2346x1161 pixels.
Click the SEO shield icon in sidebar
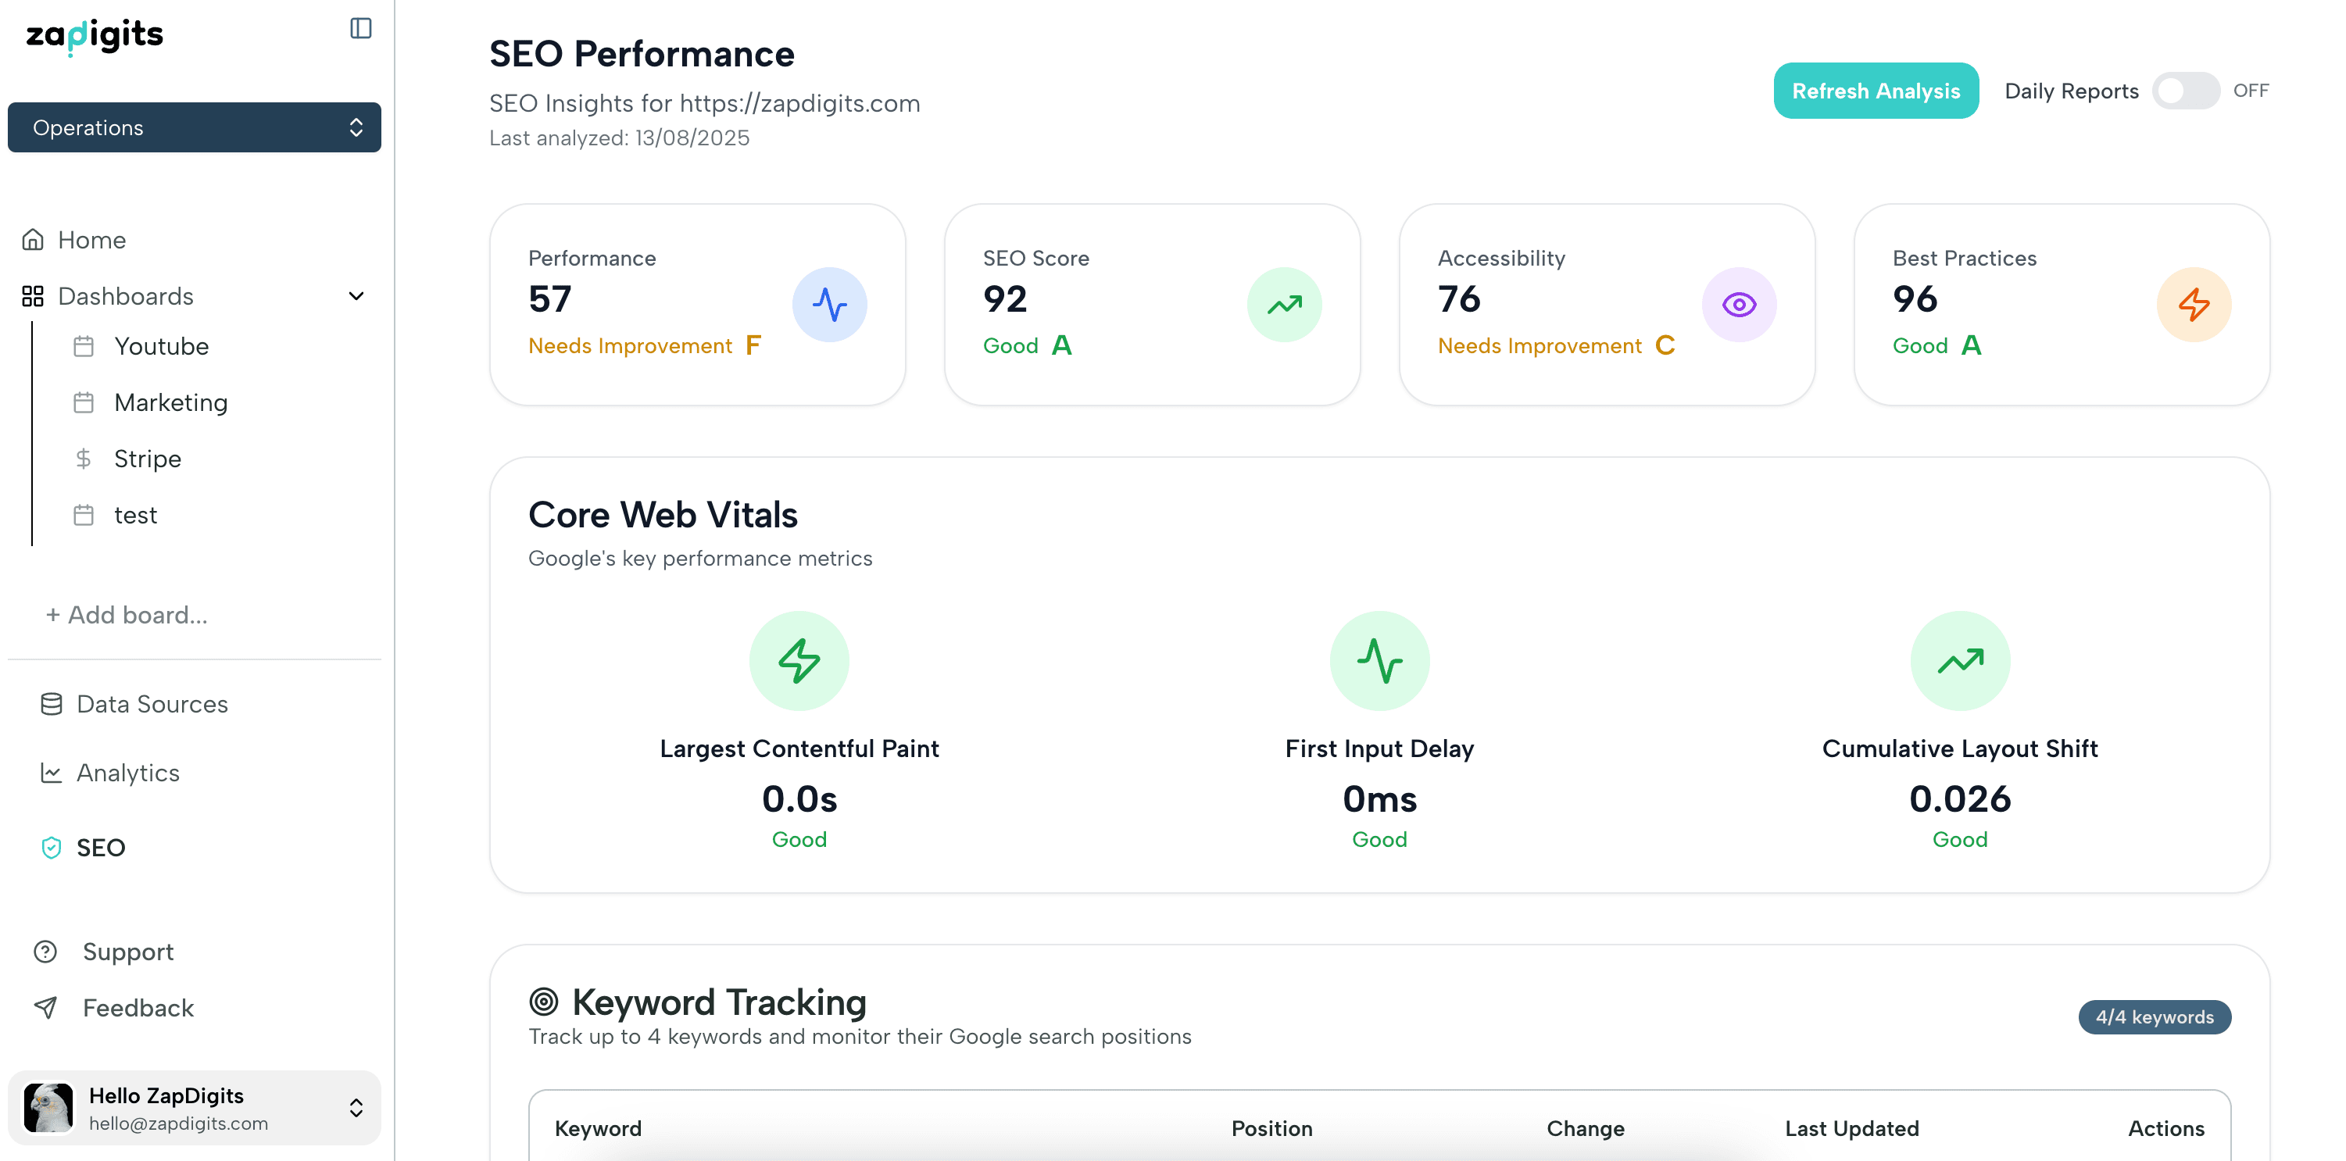click(50, 847)
